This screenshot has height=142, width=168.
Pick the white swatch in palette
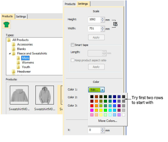(124, 115)
